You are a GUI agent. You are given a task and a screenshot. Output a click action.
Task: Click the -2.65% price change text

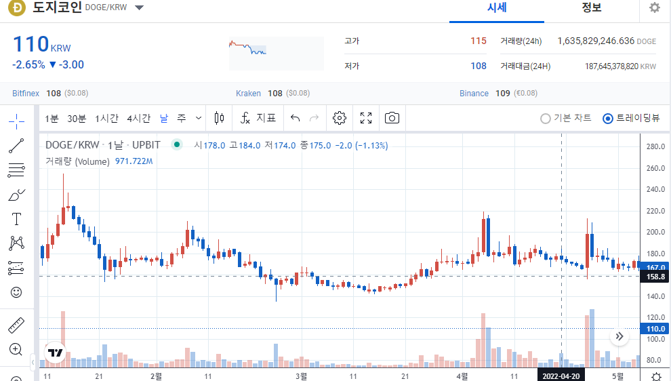(28, 64)
